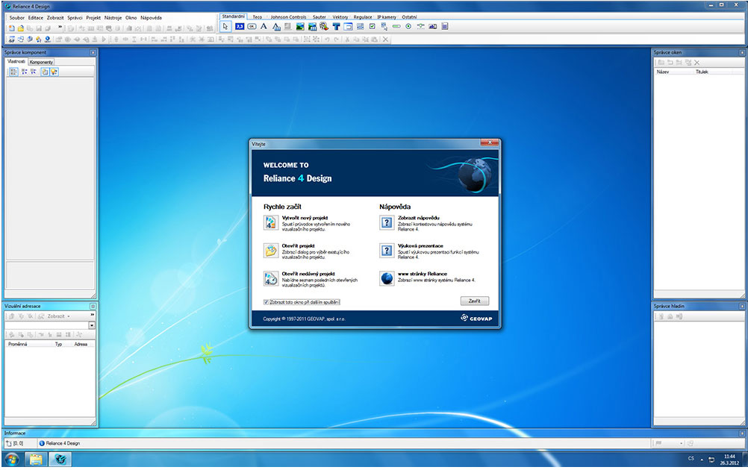748x470 pixels.
Task: Click Vytvořit nový projekt wizard icon
Action: click(271, 222)
